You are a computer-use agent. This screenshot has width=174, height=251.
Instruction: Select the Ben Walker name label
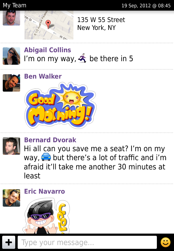tap(43, 76)
